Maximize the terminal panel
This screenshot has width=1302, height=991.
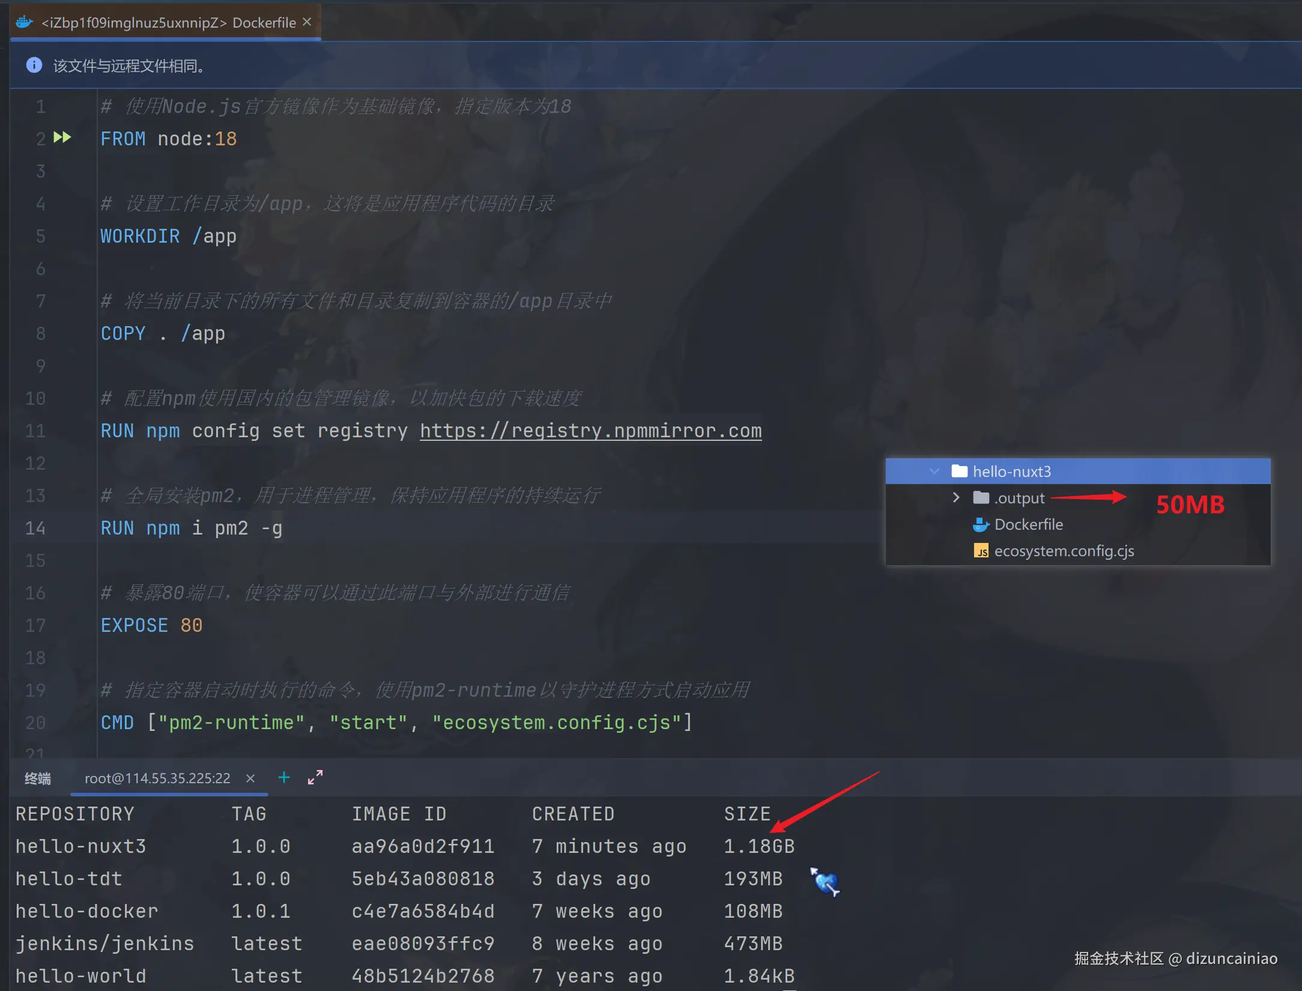point(315,778)
